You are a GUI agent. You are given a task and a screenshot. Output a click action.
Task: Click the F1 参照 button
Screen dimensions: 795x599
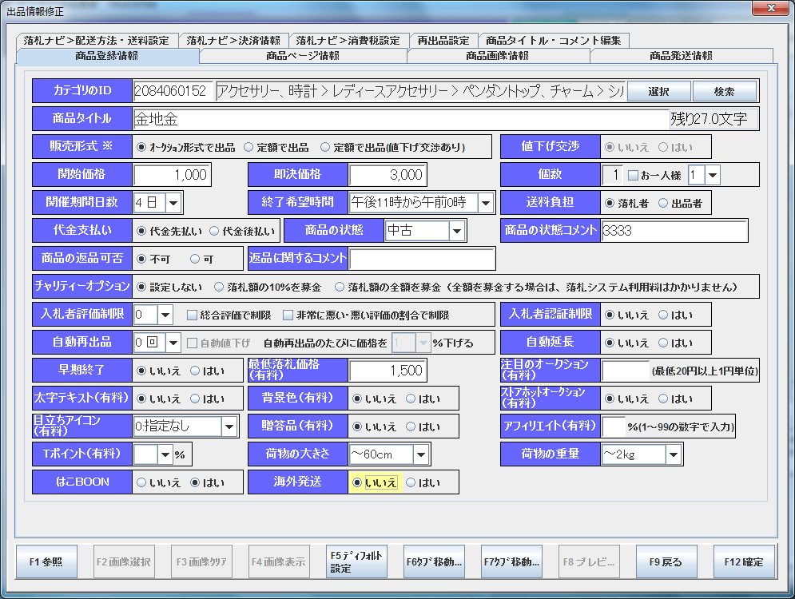46,561
